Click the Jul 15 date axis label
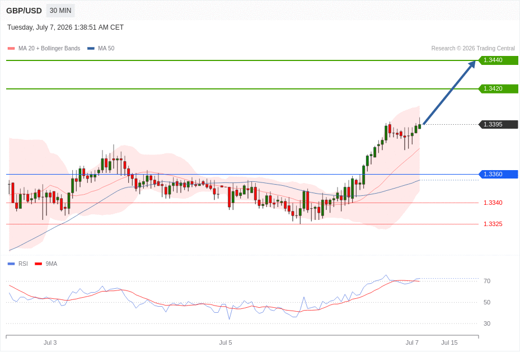The height and width of the screenshot is (352, 520). pos(449,342)
